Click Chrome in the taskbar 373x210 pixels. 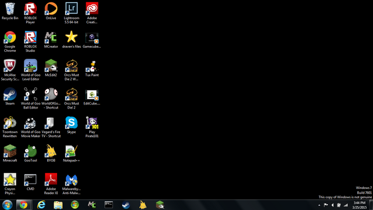pyautogui.click(x=23, y=205)
